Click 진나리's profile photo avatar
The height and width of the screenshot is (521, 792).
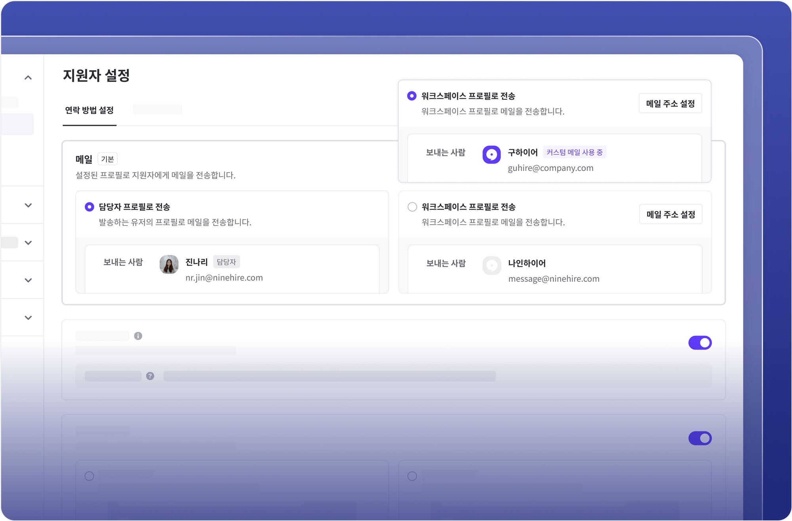[169, 264]
